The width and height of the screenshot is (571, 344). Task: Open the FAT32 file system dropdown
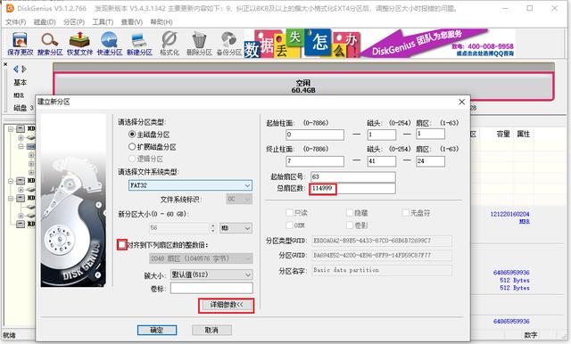pos(190,185)
